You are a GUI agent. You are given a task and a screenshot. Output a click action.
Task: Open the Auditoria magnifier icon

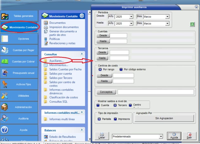tap(5, 118)
